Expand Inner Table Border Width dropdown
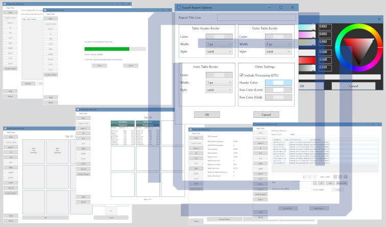386x227 pixels. coord(219,83)
